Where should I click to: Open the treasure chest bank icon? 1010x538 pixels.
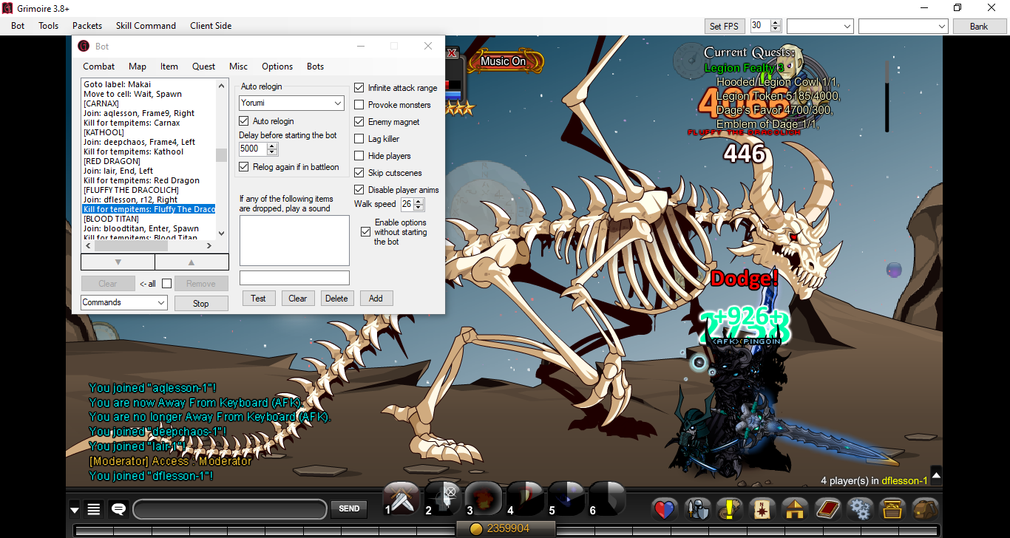892,509
